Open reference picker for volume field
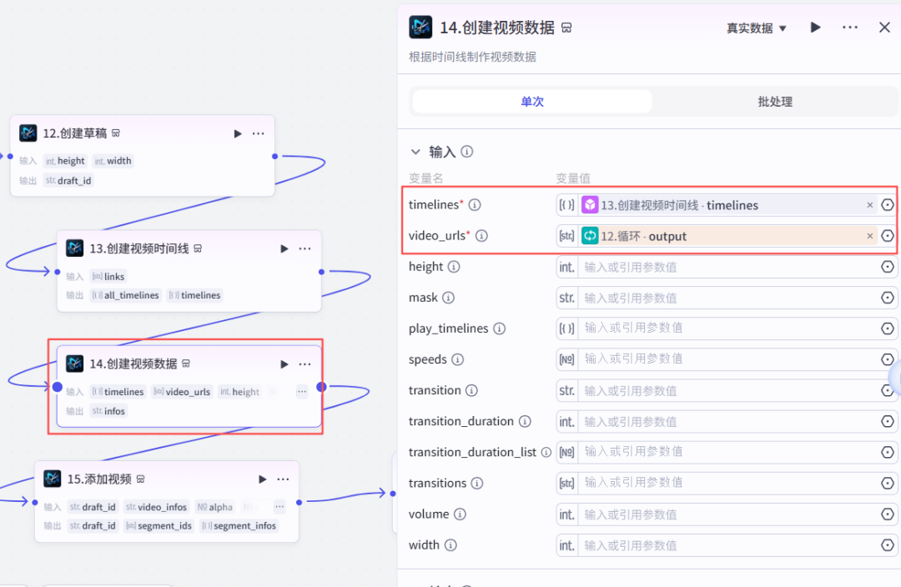901x587 pixels. (887, 514)
